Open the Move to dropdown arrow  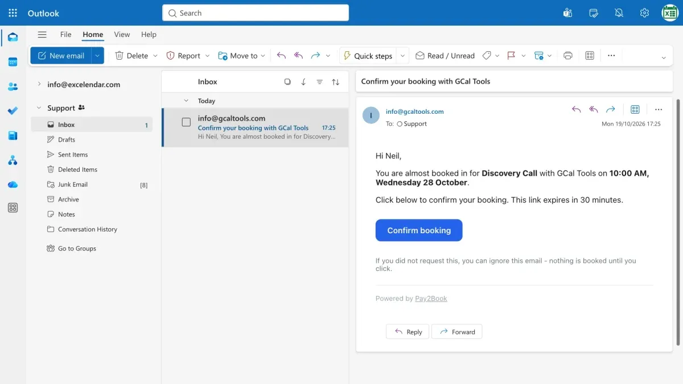coord(263,56)
